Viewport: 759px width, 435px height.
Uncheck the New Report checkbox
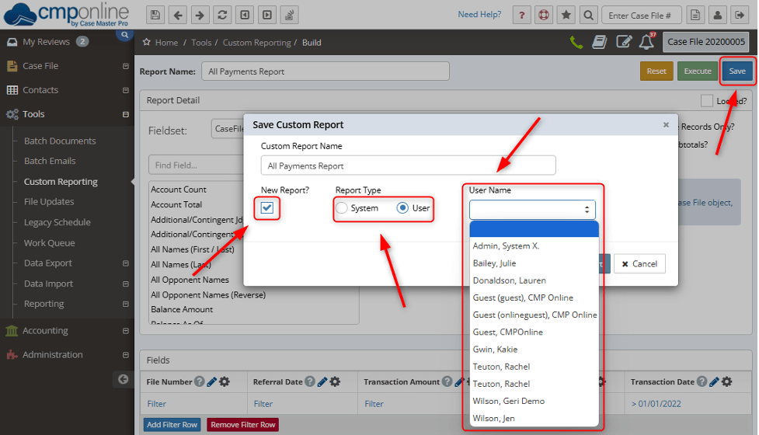[267, 208]
